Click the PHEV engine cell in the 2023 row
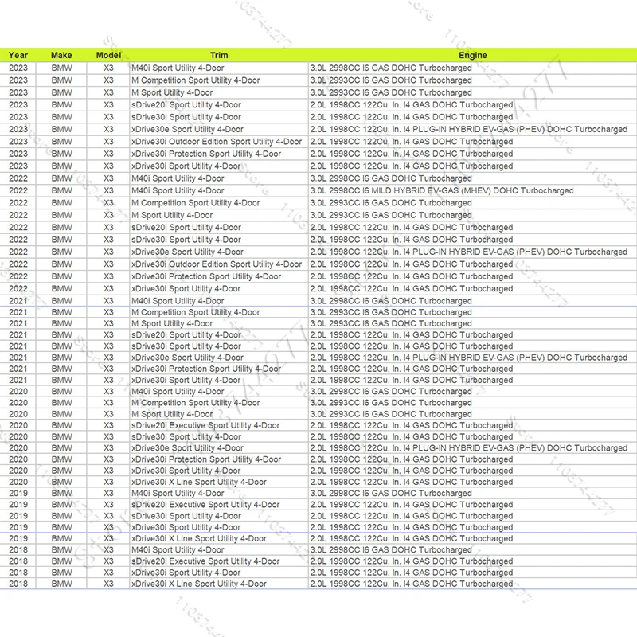Image resolution: width=637 pixels, height=637 pixels. click(472, 130)
